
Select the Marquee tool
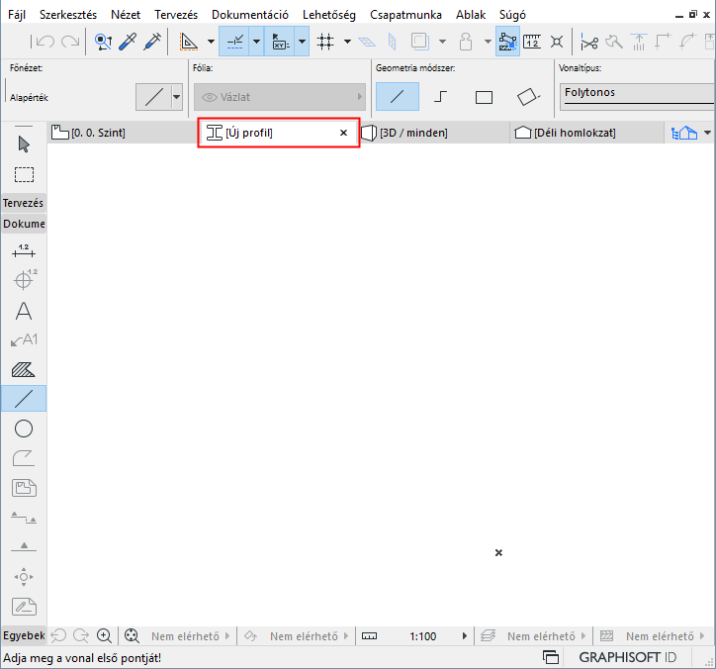point(24,174)
